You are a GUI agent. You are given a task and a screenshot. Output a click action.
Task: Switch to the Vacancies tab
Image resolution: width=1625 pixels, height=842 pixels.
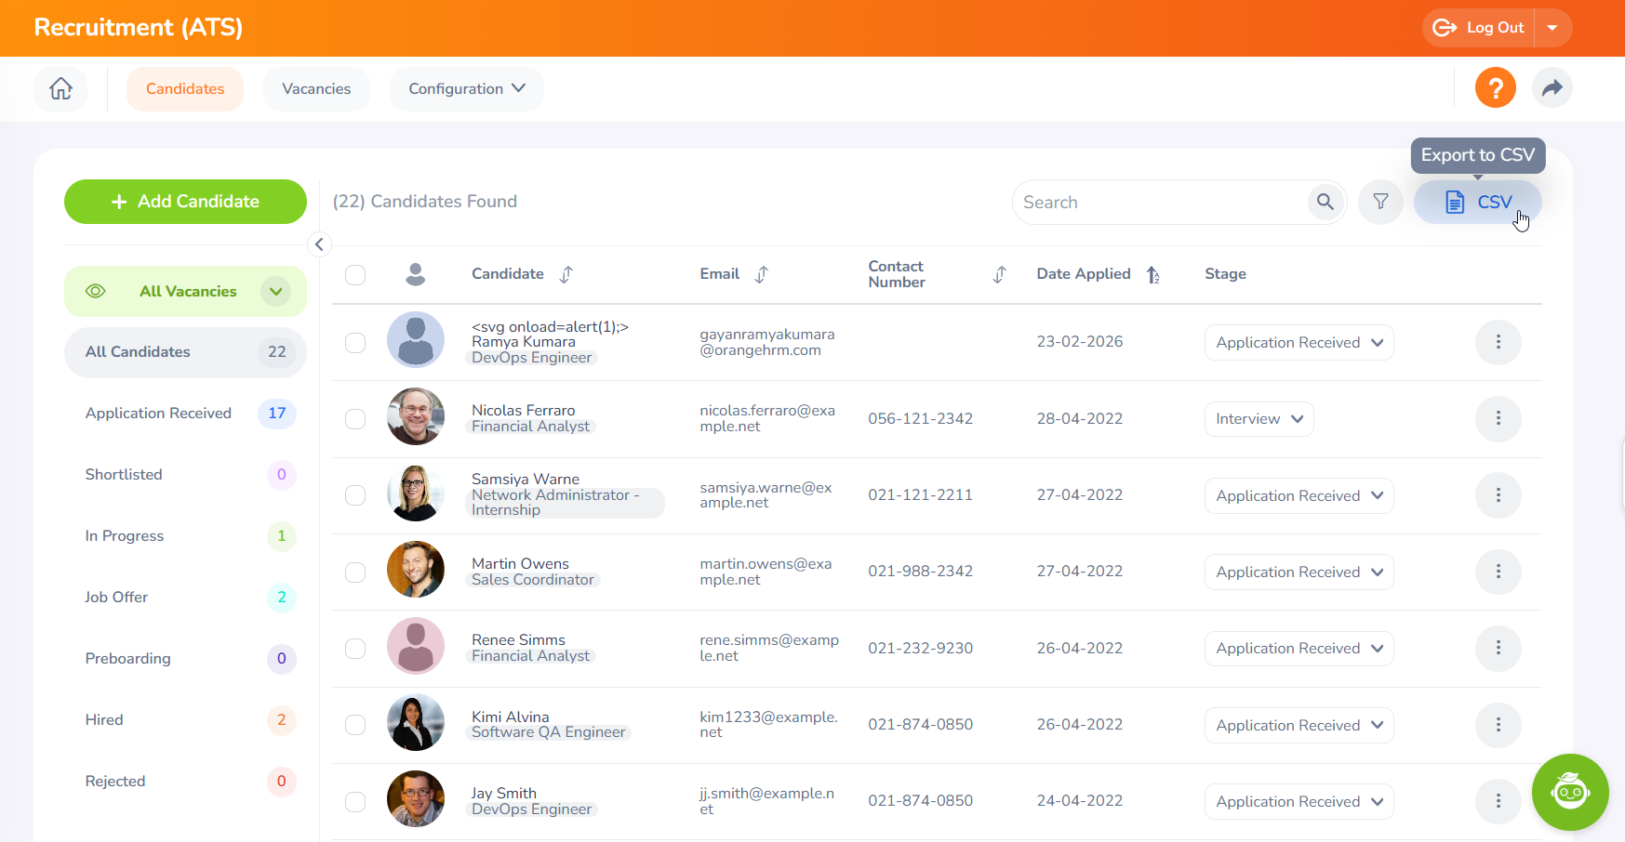[316, 89]
